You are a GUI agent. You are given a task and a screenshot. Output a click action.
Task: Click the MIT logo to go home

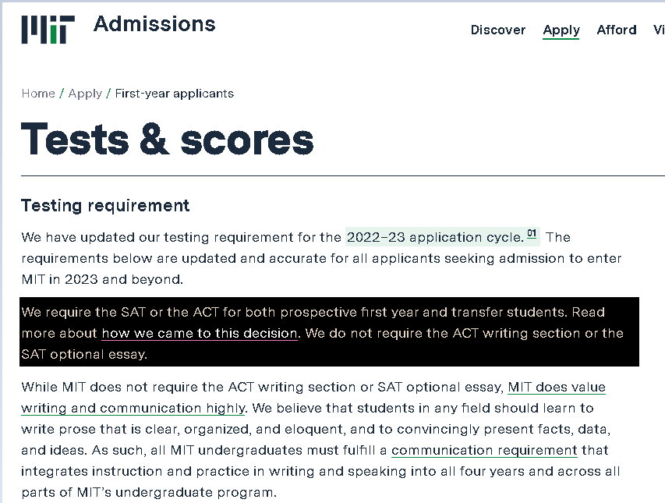tap(47, 30)
